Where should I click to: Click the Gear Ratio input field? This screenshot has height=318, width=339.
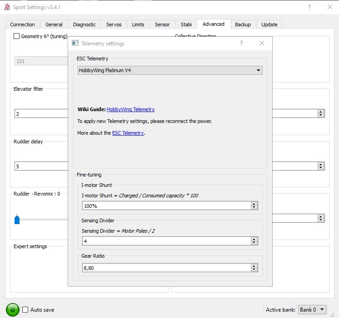166,268
